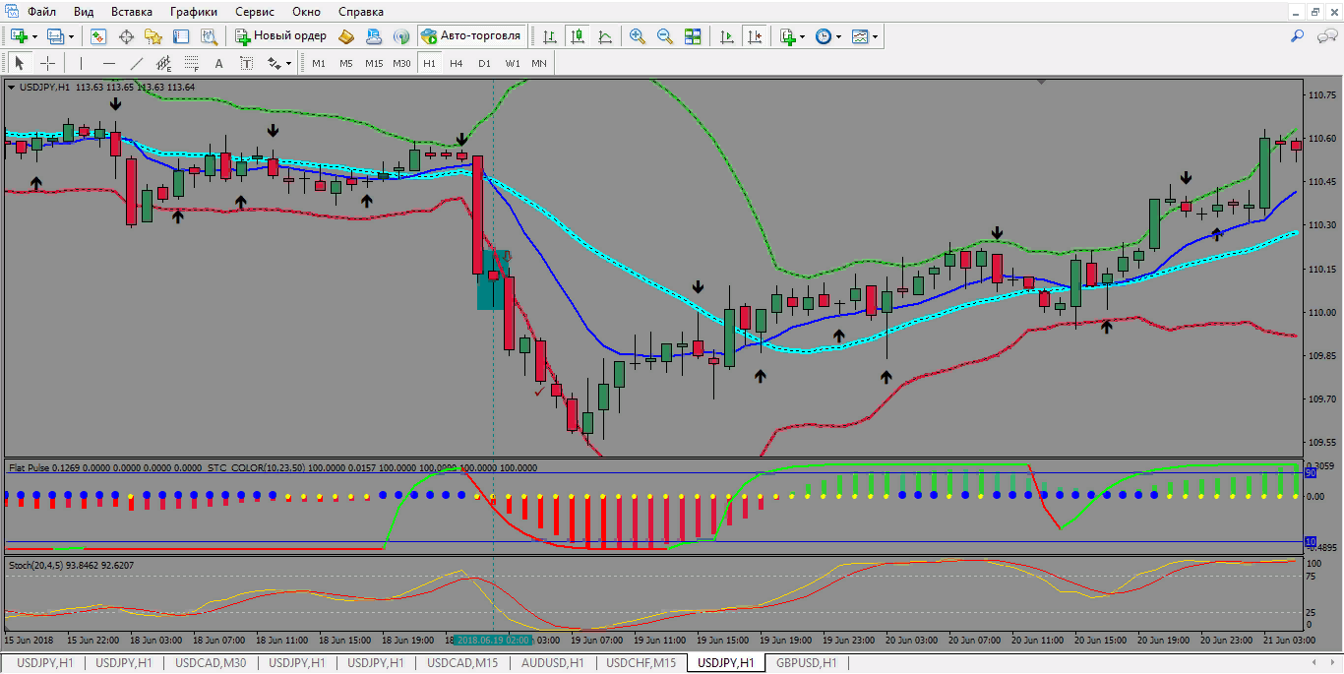Click the clock periods icon
This screenshot has height=674, width=1344.
824,36
